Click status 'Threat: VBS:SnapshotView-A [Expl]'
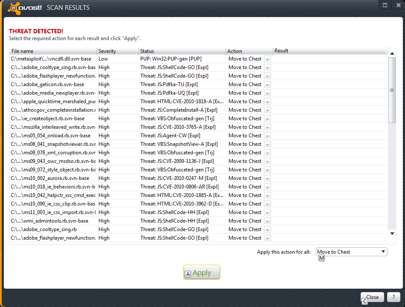 coord(179,144)
